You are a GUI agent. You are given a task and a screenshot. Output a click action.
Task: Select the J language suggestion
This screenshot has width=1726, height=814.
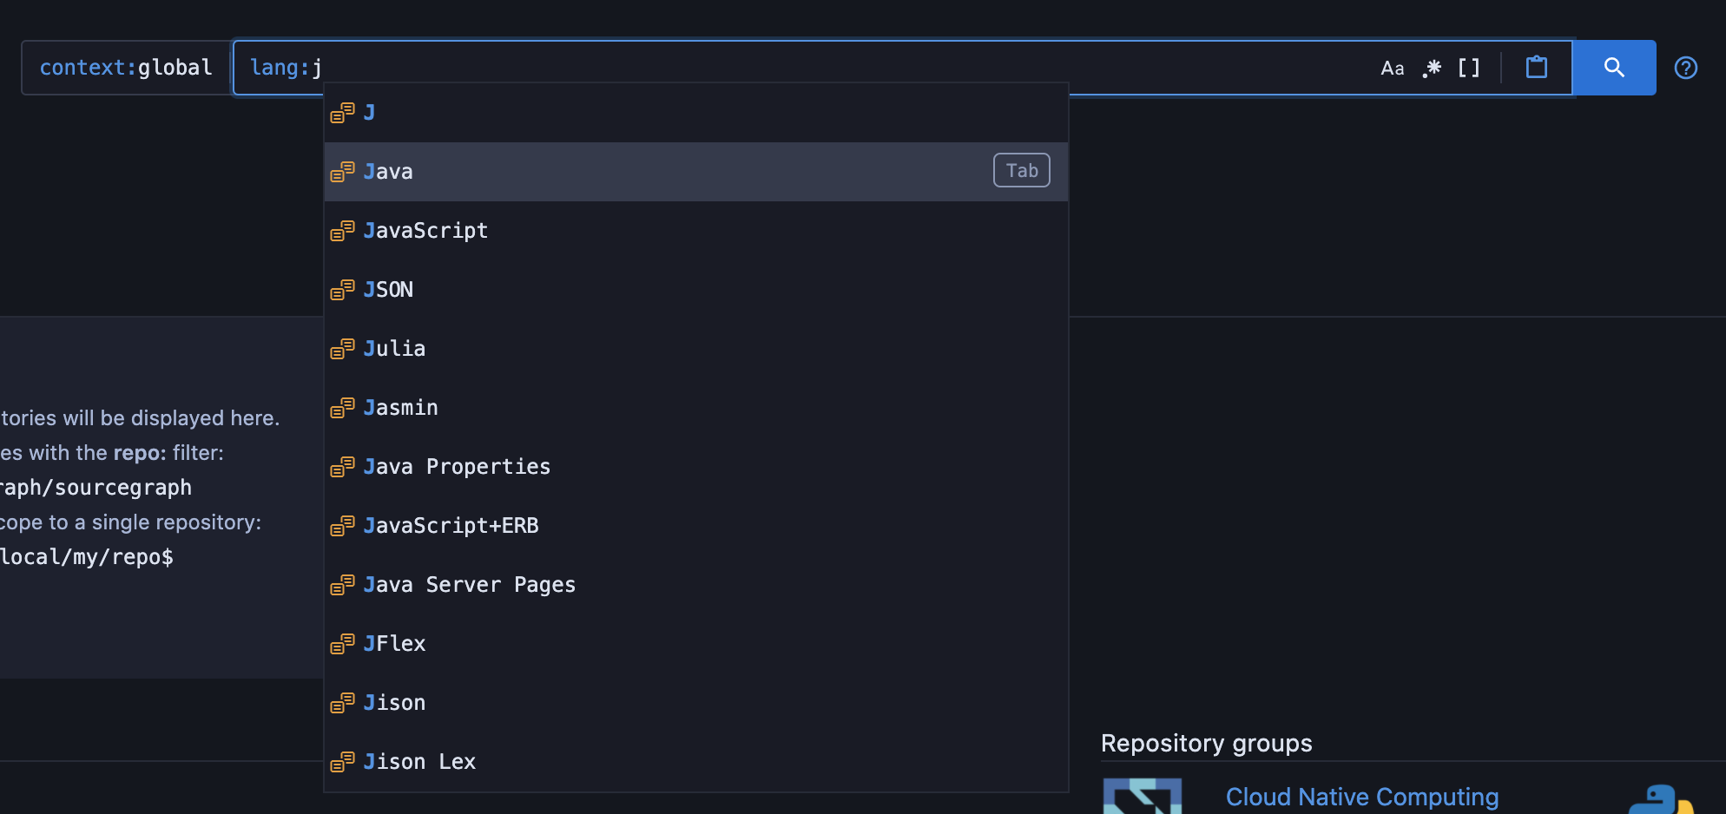pyautogui.click(x=696, y=113)
